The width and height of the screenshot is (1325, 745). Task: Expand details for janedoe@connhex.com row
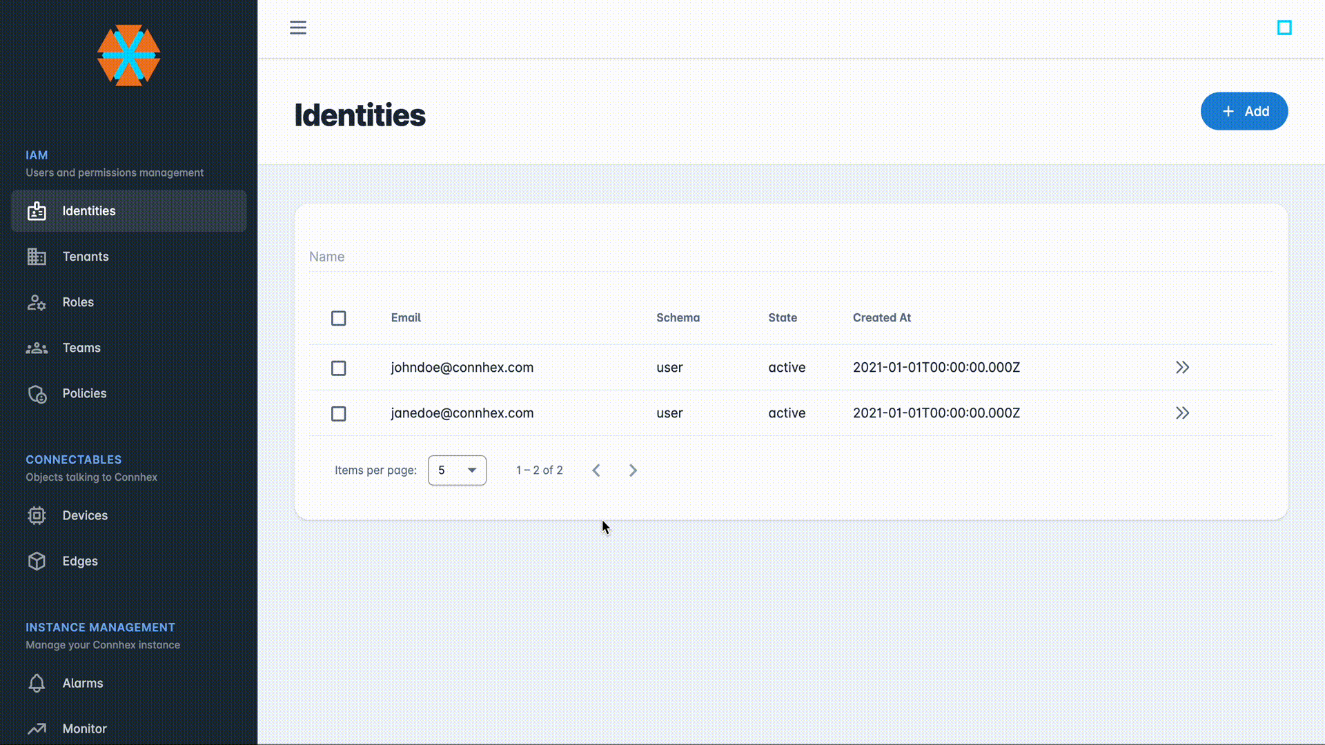pyautogui.click(x=1182, y=413)
